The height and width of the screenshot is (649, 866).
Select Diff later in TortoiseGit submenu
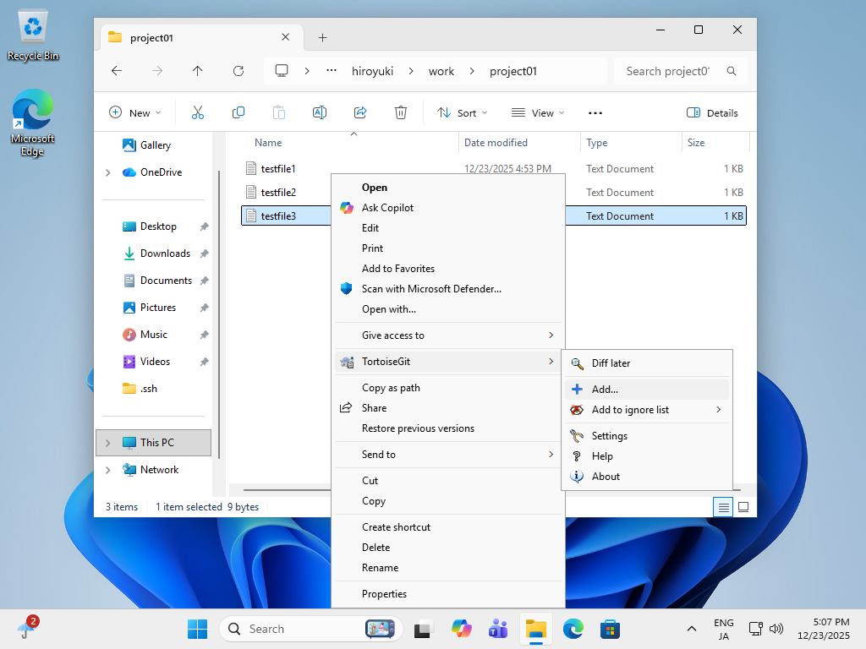(611, 363)
